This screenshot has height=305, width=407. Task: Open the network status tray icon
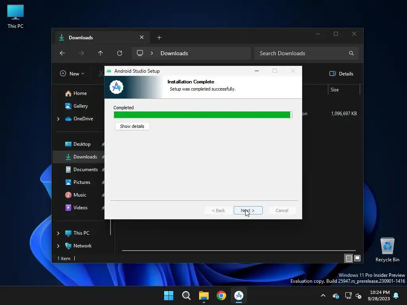(x=348, y=295)
